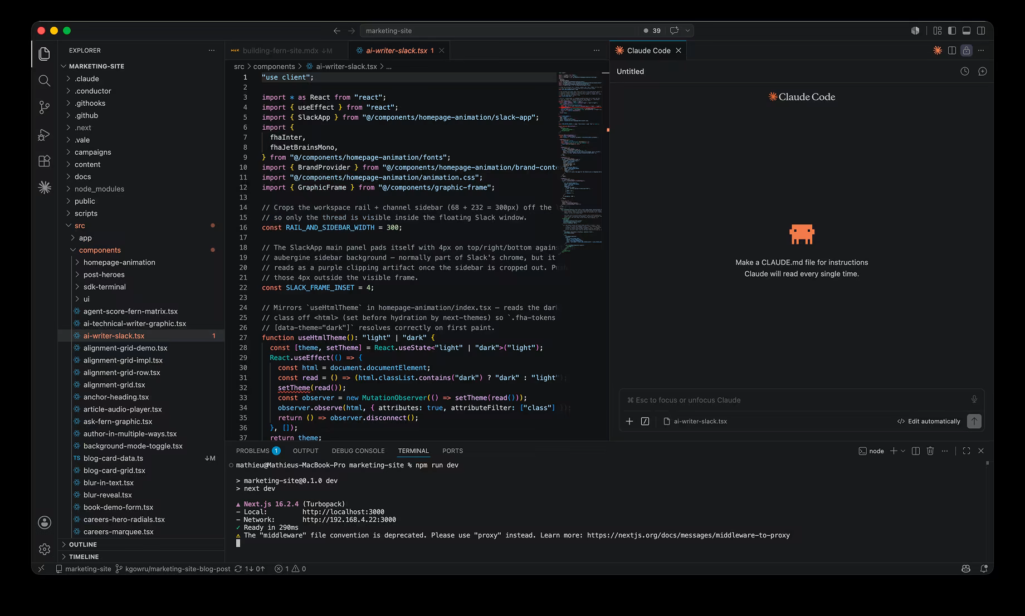Viewport: 1025px width, 616px height.
Task: Collapse the MARKETING-SITE root header
Action: [141, 66]
